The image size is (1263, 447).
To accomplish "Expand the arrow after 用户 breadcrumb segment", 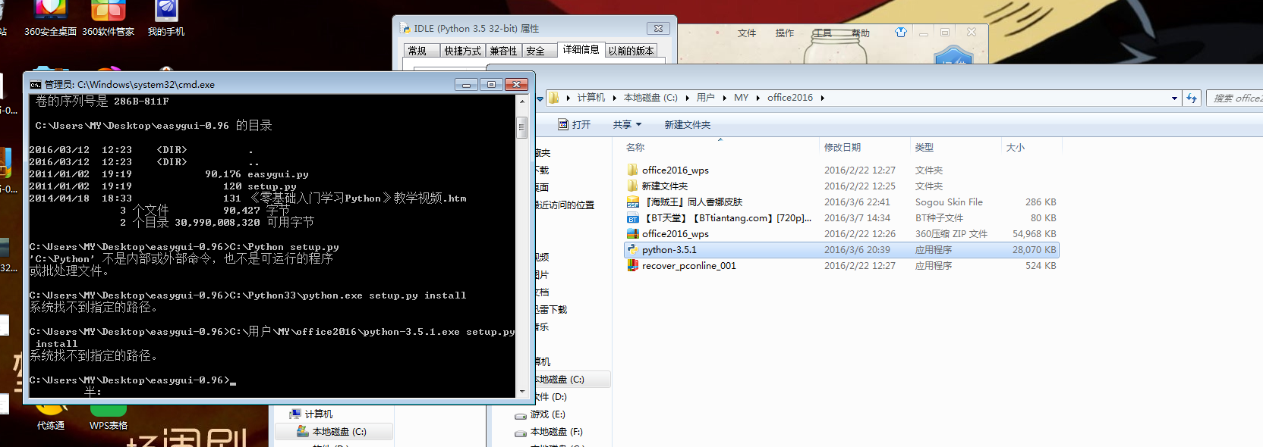I will (723, 98).
